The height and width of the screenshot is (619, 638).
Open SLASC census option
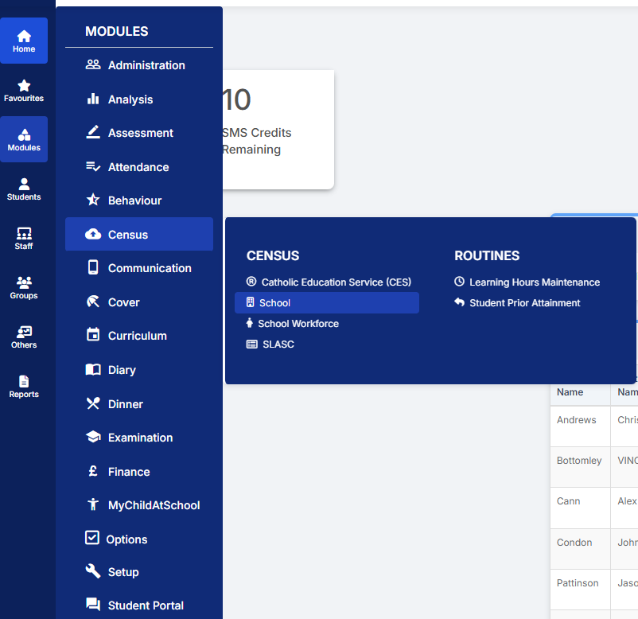(278, 345)
